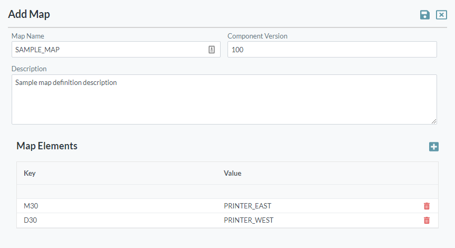Viewport: 455px width, 248px height.
Task: Select the M30 key cell
Action: [x=31, y=206]
